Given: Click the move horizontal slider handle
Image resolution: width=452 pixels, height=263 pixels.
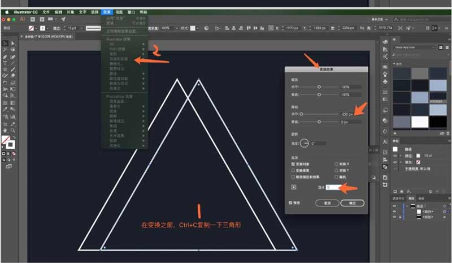Looking at the screenshot, I should point(301,114).
